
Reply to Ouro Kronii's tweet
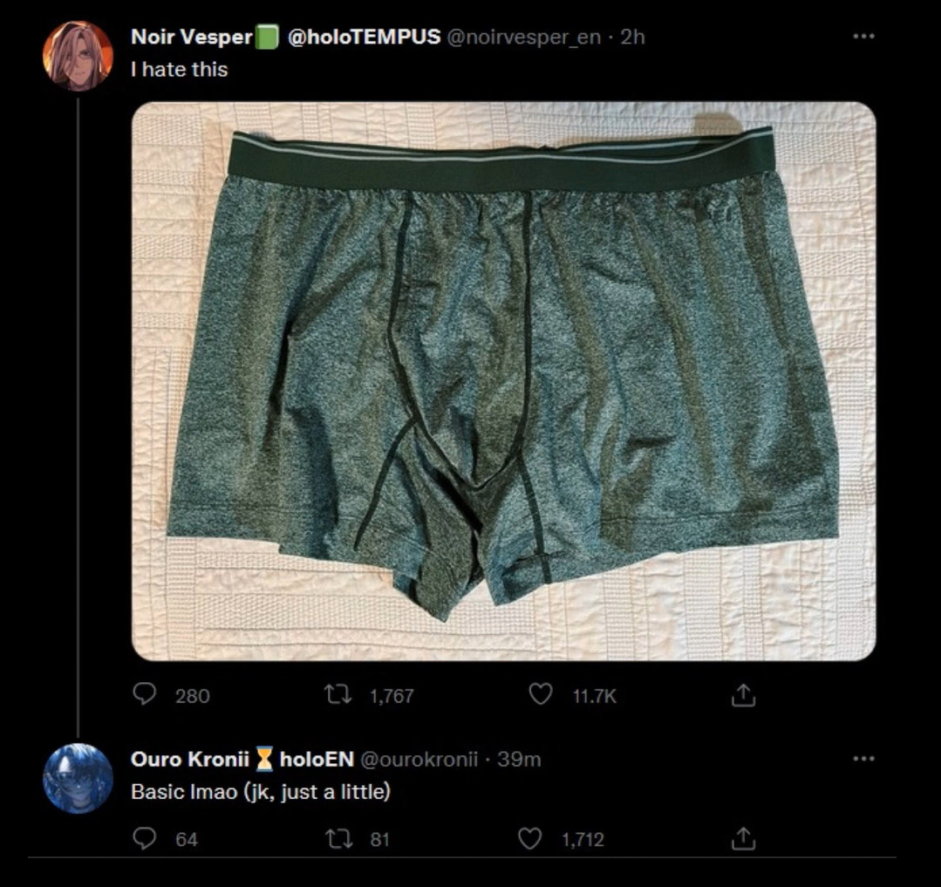pyautogui.click(x=144, y=838)
